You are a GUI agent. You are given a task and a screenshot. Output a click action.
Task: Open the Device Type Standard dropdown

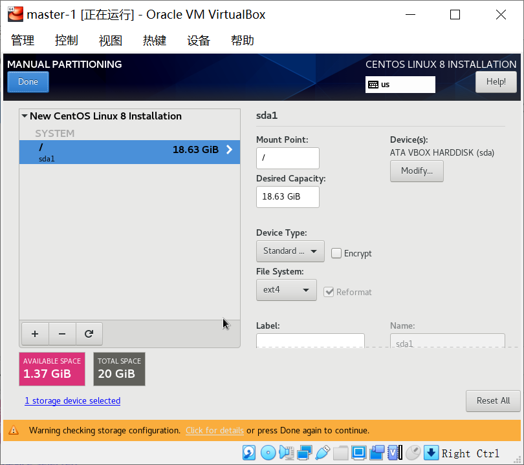pyautogui.click(x=290, y=251)
